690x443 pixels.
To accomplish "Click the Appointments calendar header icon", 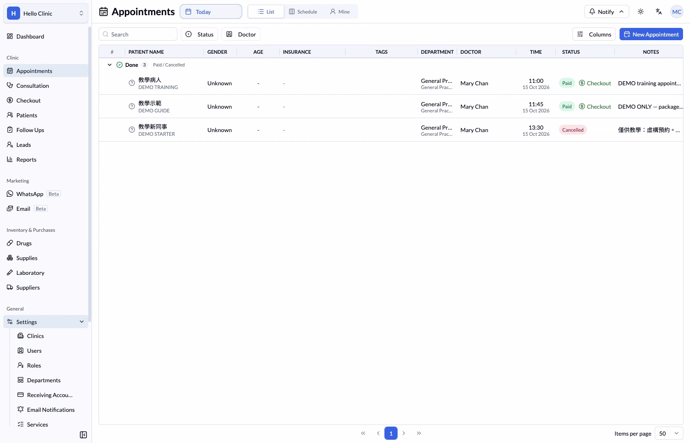I will [x=103, y=12].
